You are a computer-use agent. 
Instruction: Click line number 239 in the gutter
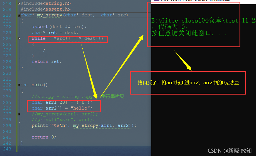tap(7, 126)
